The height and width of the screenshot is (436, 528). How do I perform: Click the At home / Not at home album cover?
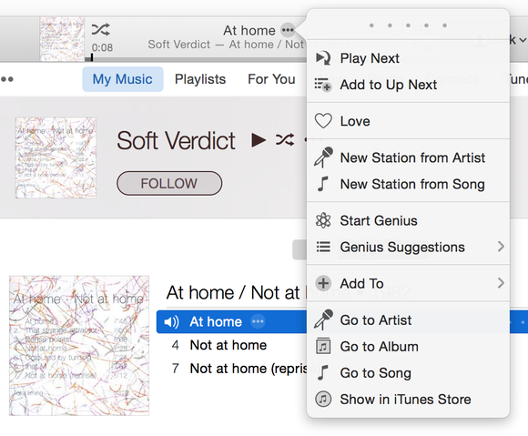coord(79,346)
